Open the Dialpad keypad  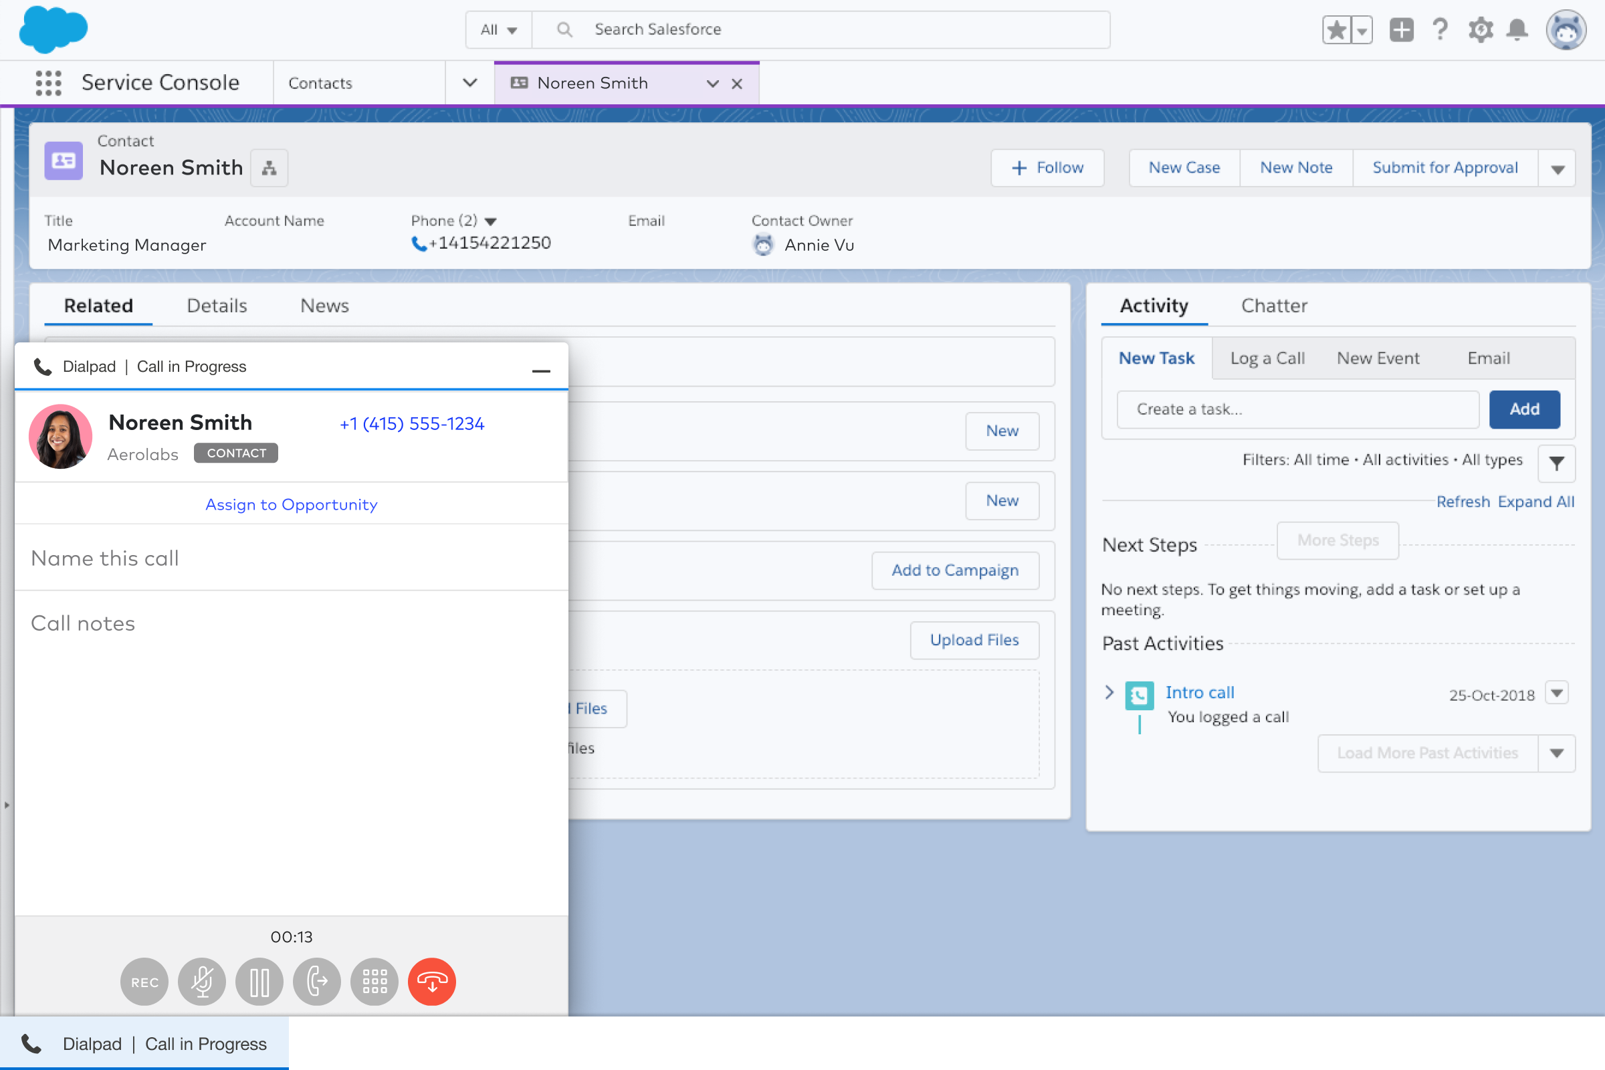coord(374,982)
